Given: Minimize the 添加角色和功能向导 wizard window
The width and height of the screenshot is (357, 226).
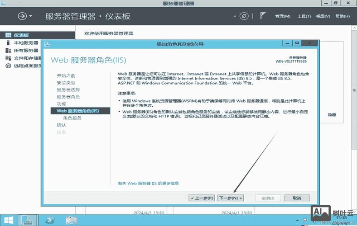Looking at the screenshot, I should (x=287, y=43).
